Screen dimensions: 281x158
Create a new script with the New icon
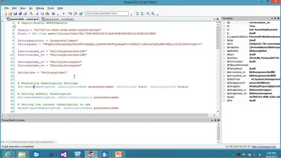[x=5, y=14]
